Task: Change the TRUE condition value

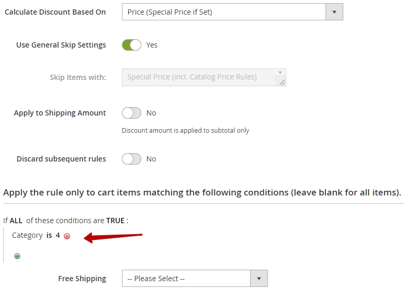Action: 115,221
